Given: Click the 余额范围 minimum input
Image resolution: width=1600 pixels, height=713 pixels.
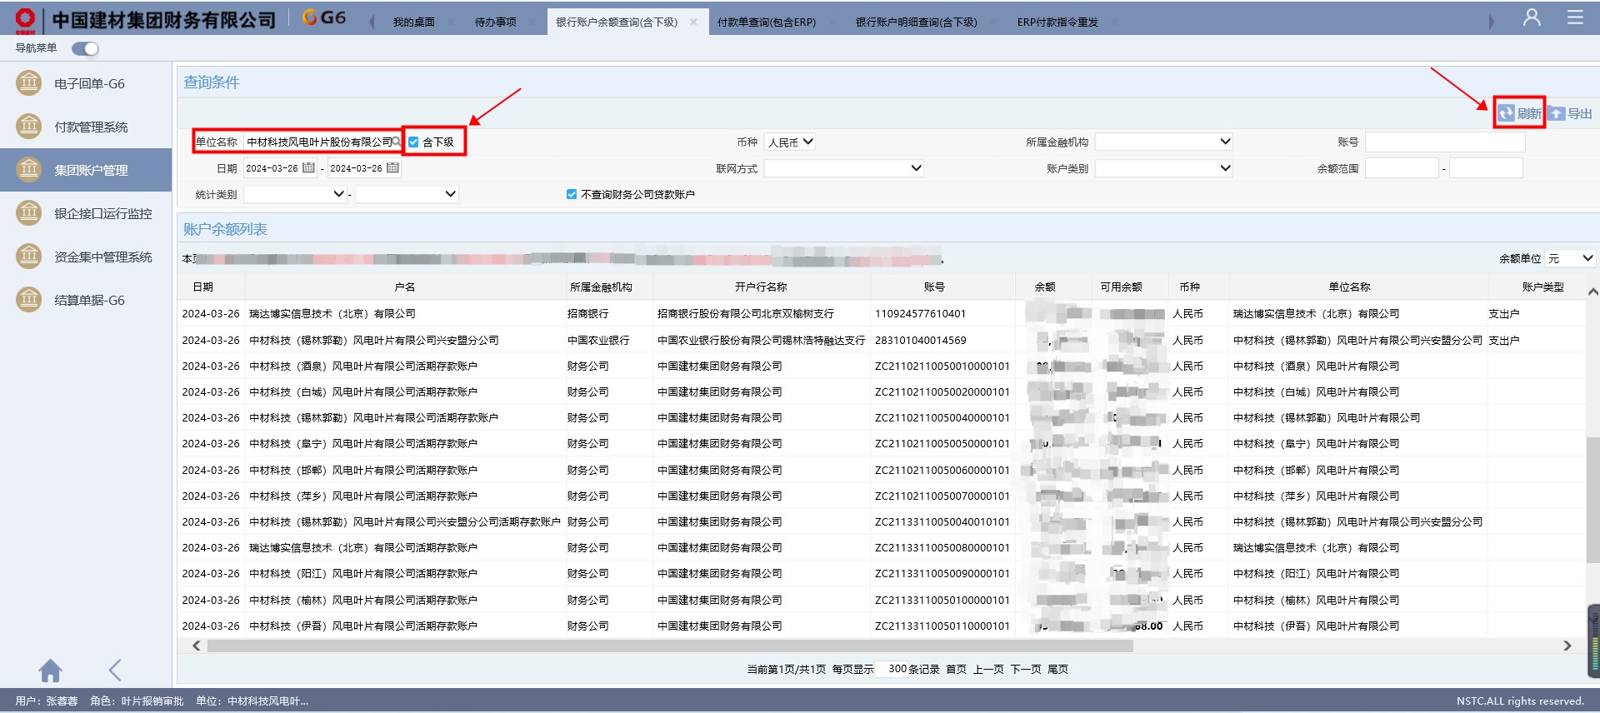Looking at the screenshot, I should tap(1402, 168).
